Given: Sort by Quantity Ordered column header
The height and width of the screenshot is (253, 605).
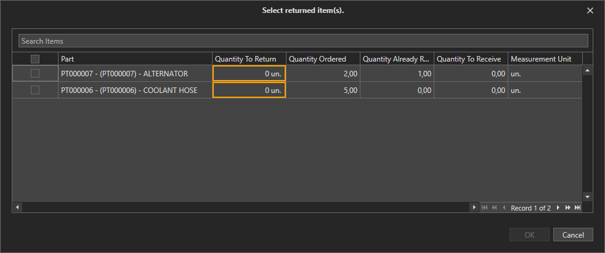Looking at the screenshot, I should (323, 59).
